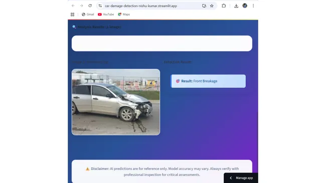Click the chevron on Manage app
The image size is (326, 183).
coord(231,178)
